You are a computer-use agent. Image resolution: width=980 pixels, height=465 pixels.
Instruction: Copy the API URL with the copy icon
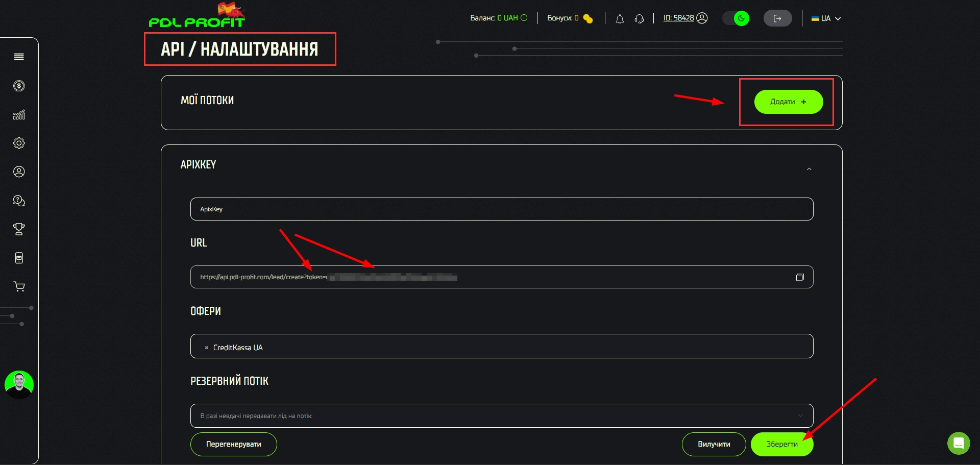[x=800, y=277]
